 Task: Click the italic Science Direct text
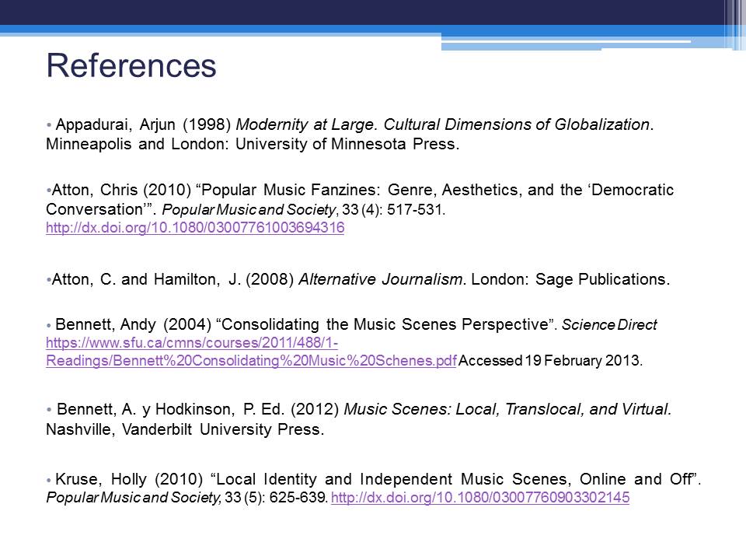(x=608, y=324)
